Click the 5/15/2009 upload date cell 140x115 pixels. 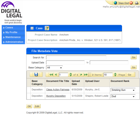77,96
